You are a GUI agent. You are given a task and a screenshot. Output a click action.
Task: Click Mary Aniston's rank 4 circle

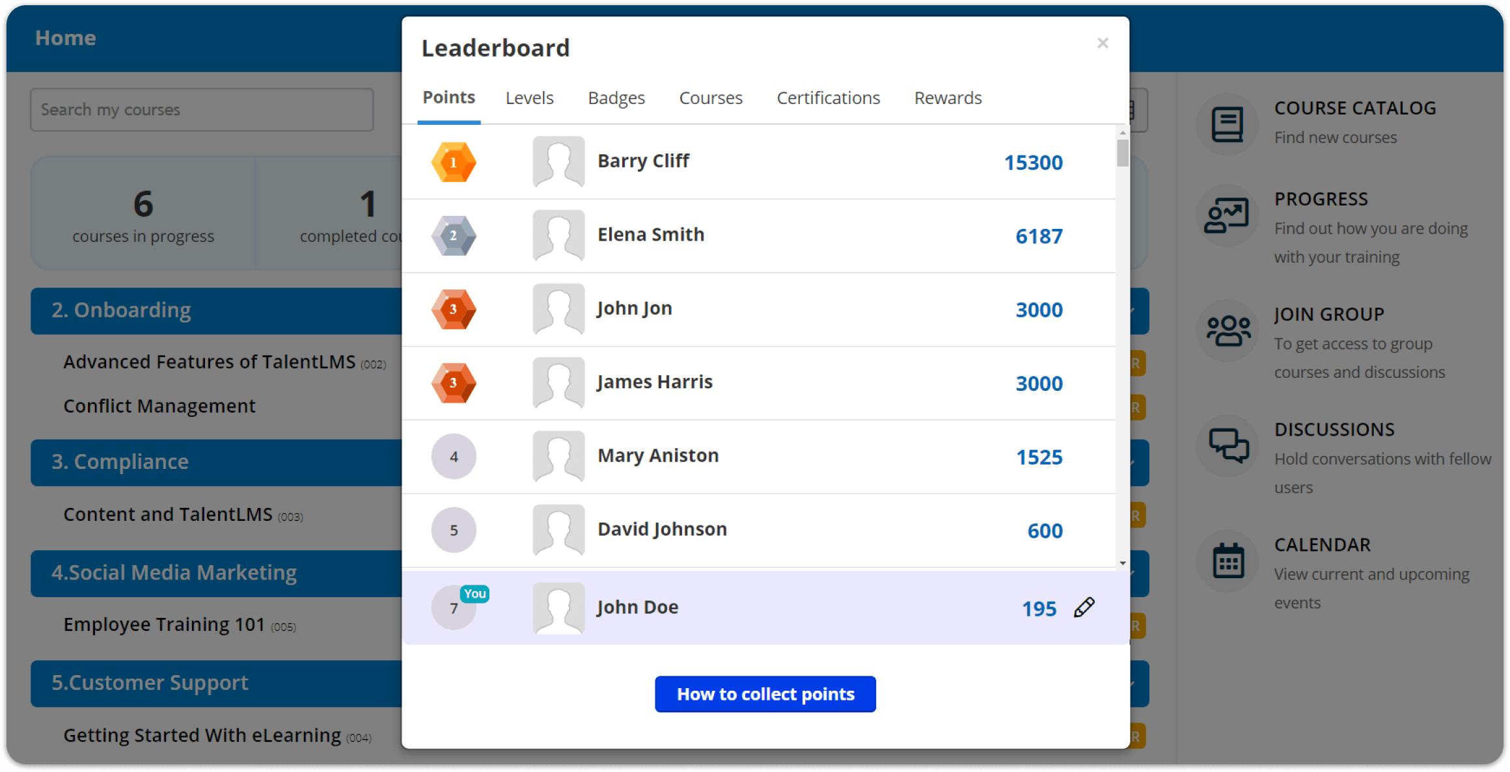454,456
